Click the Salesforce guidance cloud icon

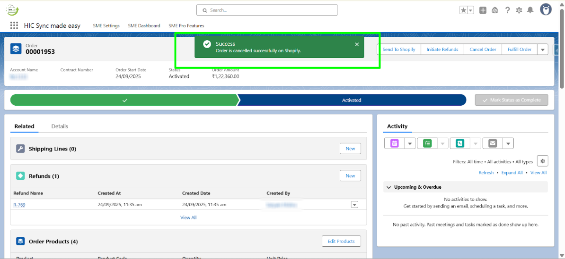click(495, 10)
